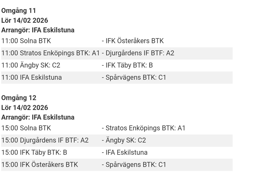This screenshot has height=173, width=253.
Task: Open Stratos Enköpings BTK: A1 in 11:00 row
Action: (60, 53)
